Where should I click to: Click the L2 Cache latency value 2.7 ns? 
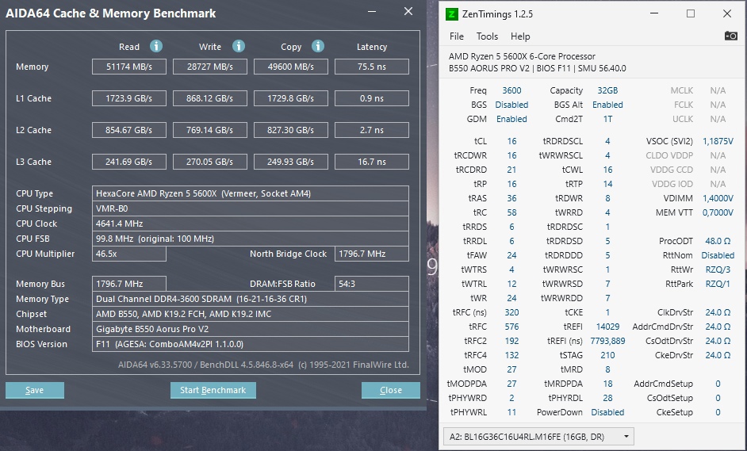click(372, 130)
